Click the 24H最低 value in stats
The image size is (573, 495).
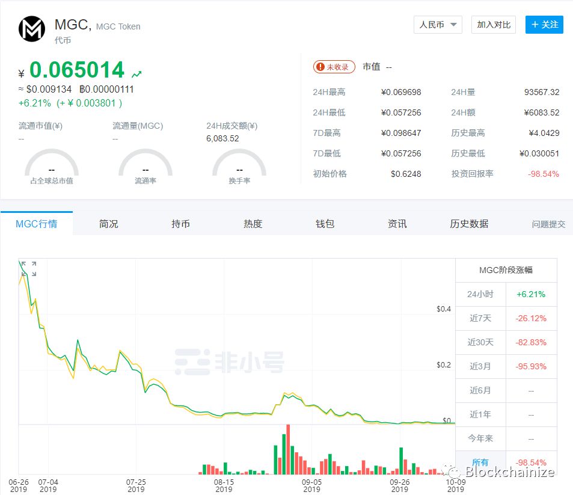pyautogui.click(x=401, y=112)
